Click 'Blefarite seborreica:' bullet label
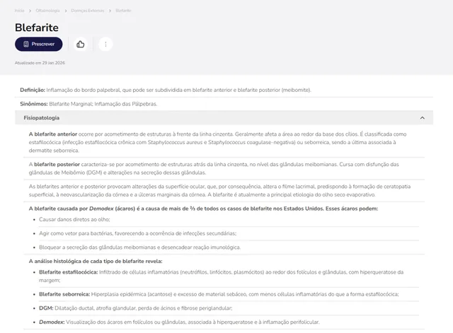 (x=64, y=294)
